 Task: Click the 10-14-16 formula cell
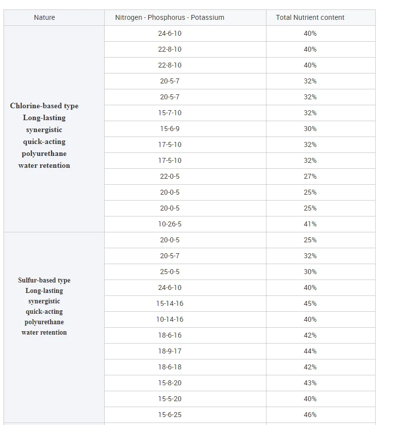coord(170,319)
